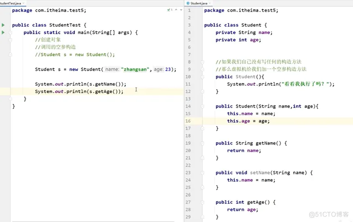Switch to the Student.java tab
Image resolution: width=353 pixels, height=222 pixels.
coord(199,3)
